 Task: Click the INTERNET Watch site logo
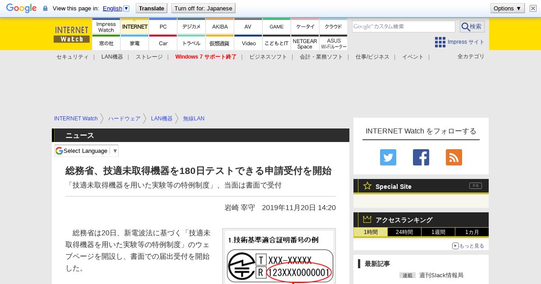(x=72, y=34)
